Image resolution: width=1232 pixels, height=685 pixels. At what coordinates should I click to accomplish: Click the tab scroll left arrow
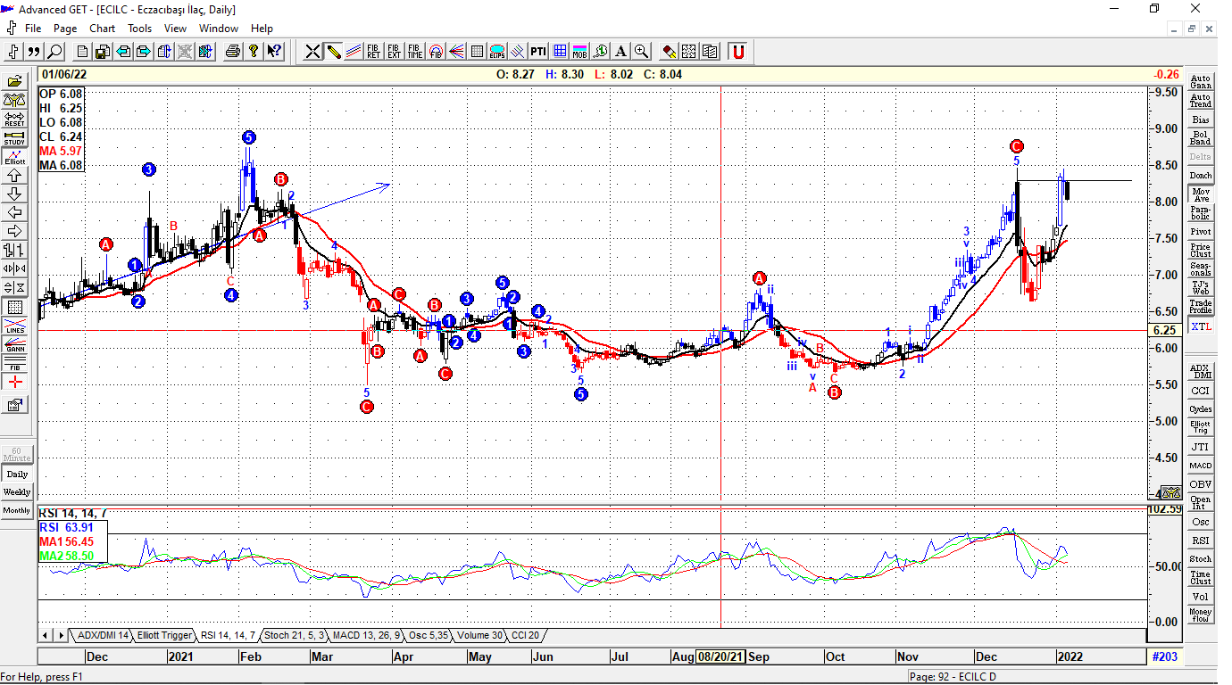point(46,636)
